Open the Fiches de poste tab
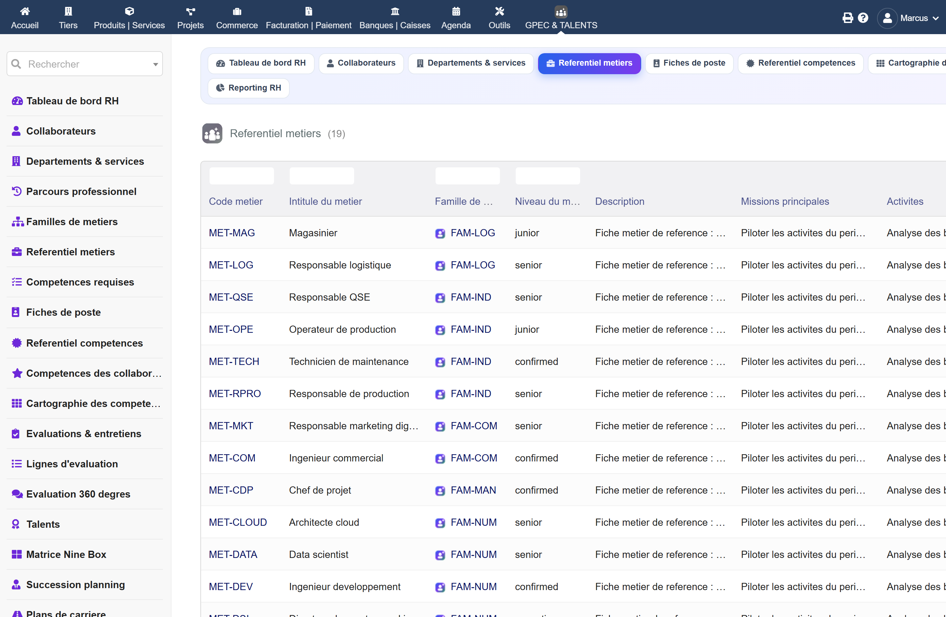This screenshot has height=617, width=946. [689, 63]
